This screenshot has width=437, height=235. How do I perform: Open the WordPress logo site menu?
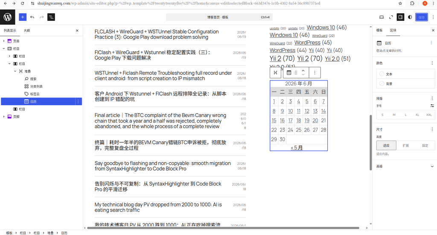click(8, 17)
